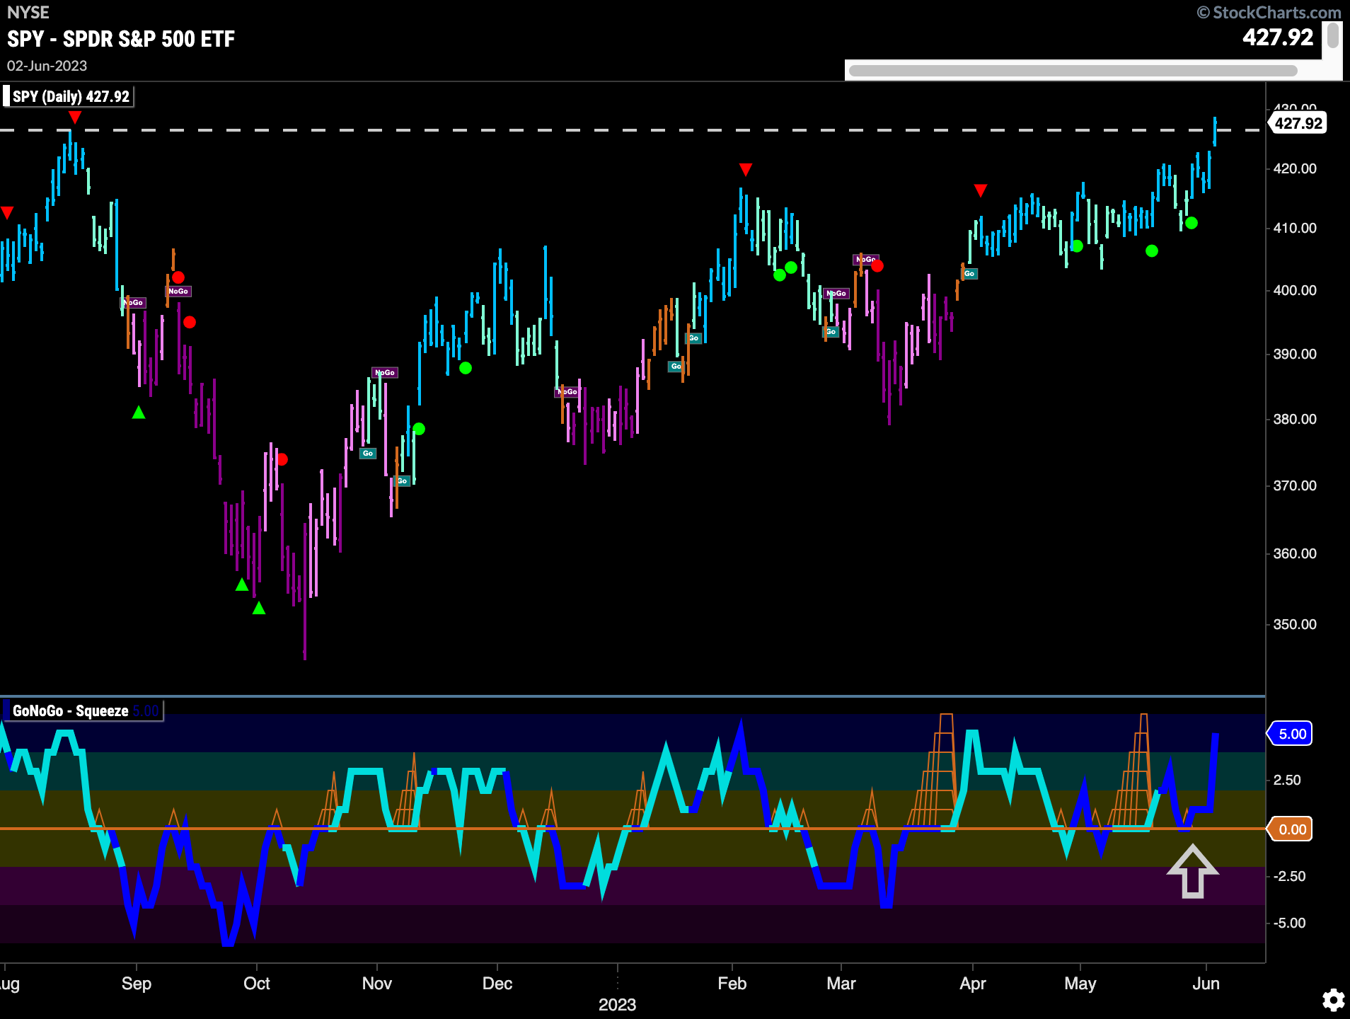Click the NoGo marker near start of March
1350x1019 pixels.
(x=836, y=293)
